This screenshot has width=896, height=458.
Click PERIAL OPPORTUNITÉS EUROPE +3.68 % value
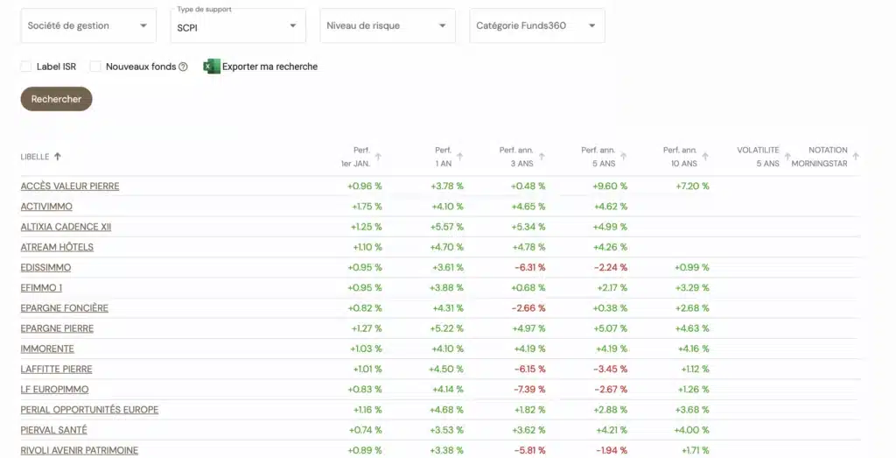692,410
